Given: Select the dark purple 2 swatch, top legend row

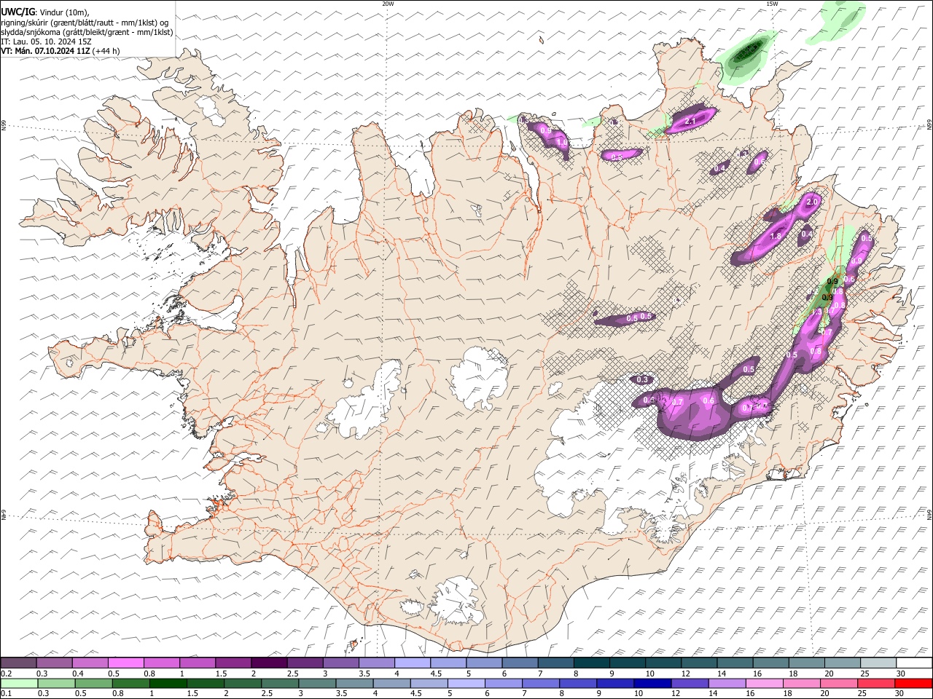Looking at the screenshot, I should 269,663.
